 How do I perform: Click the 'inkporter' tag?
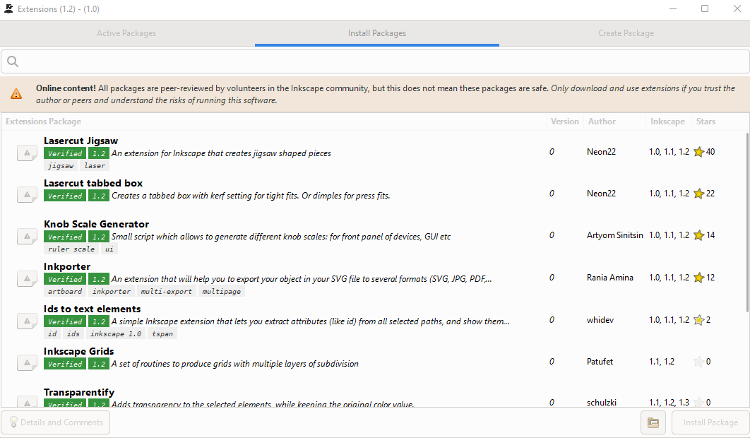(x=111, y=291)
